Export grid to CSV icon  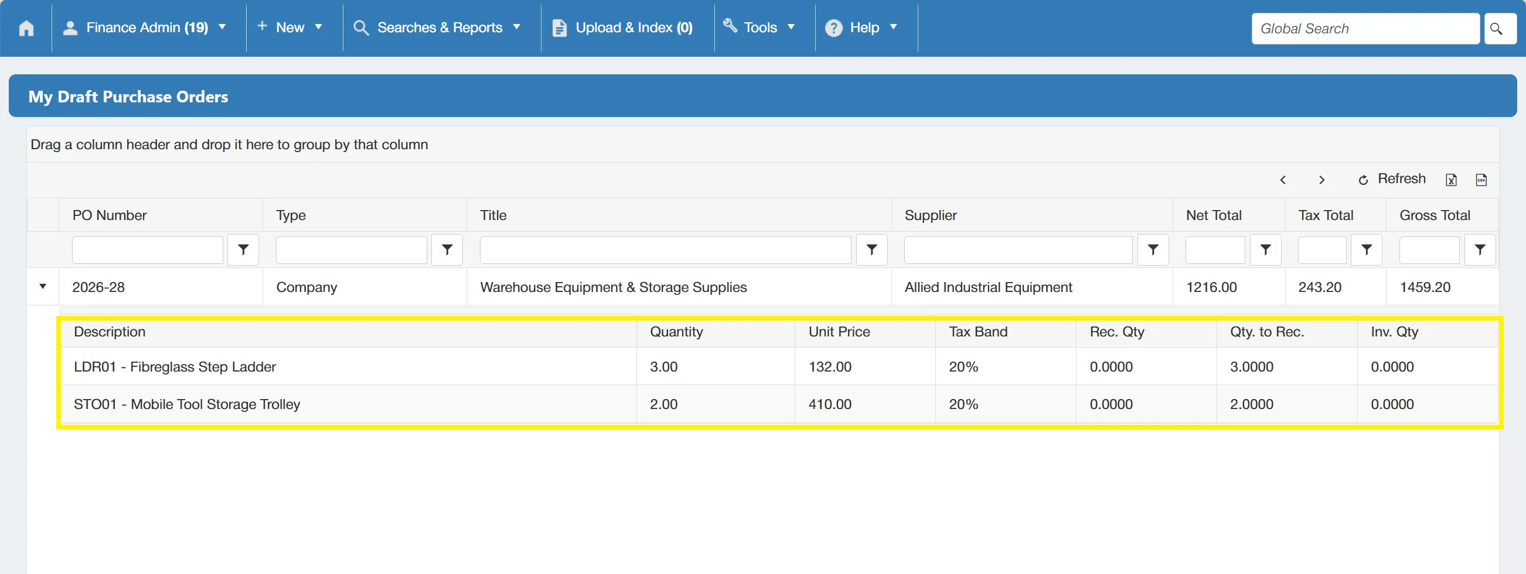(1481, 180)
